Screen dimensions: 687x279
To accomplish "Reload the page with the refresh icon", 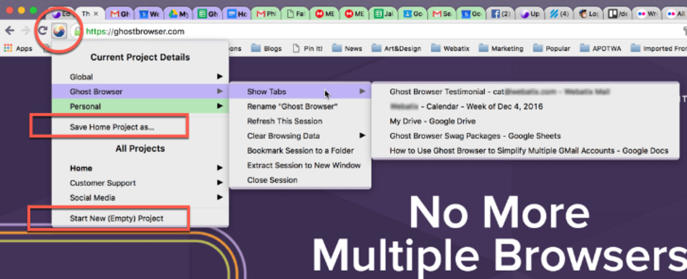I will pos(42,31).
